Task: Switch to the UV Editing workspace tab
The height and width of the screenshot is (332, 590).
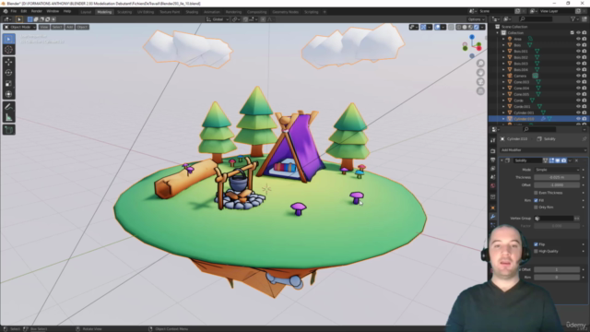Action: pyautogui.click(x=146, y=12)
